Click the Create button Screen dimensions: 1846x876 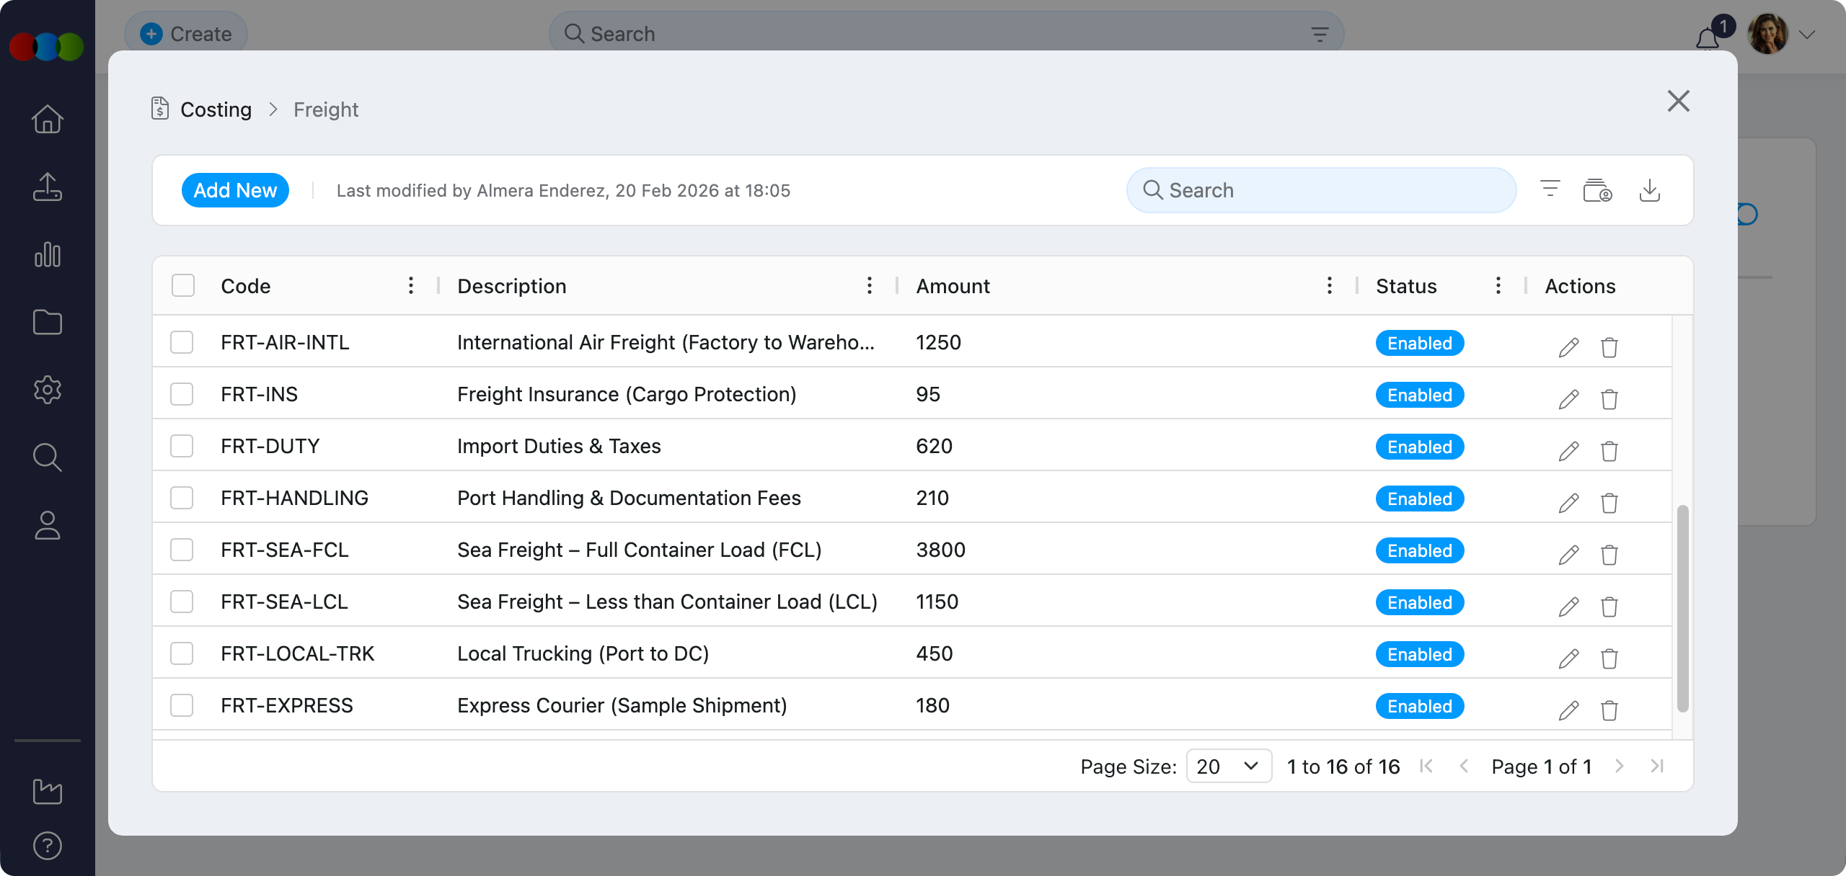click(x=186, y=34)
